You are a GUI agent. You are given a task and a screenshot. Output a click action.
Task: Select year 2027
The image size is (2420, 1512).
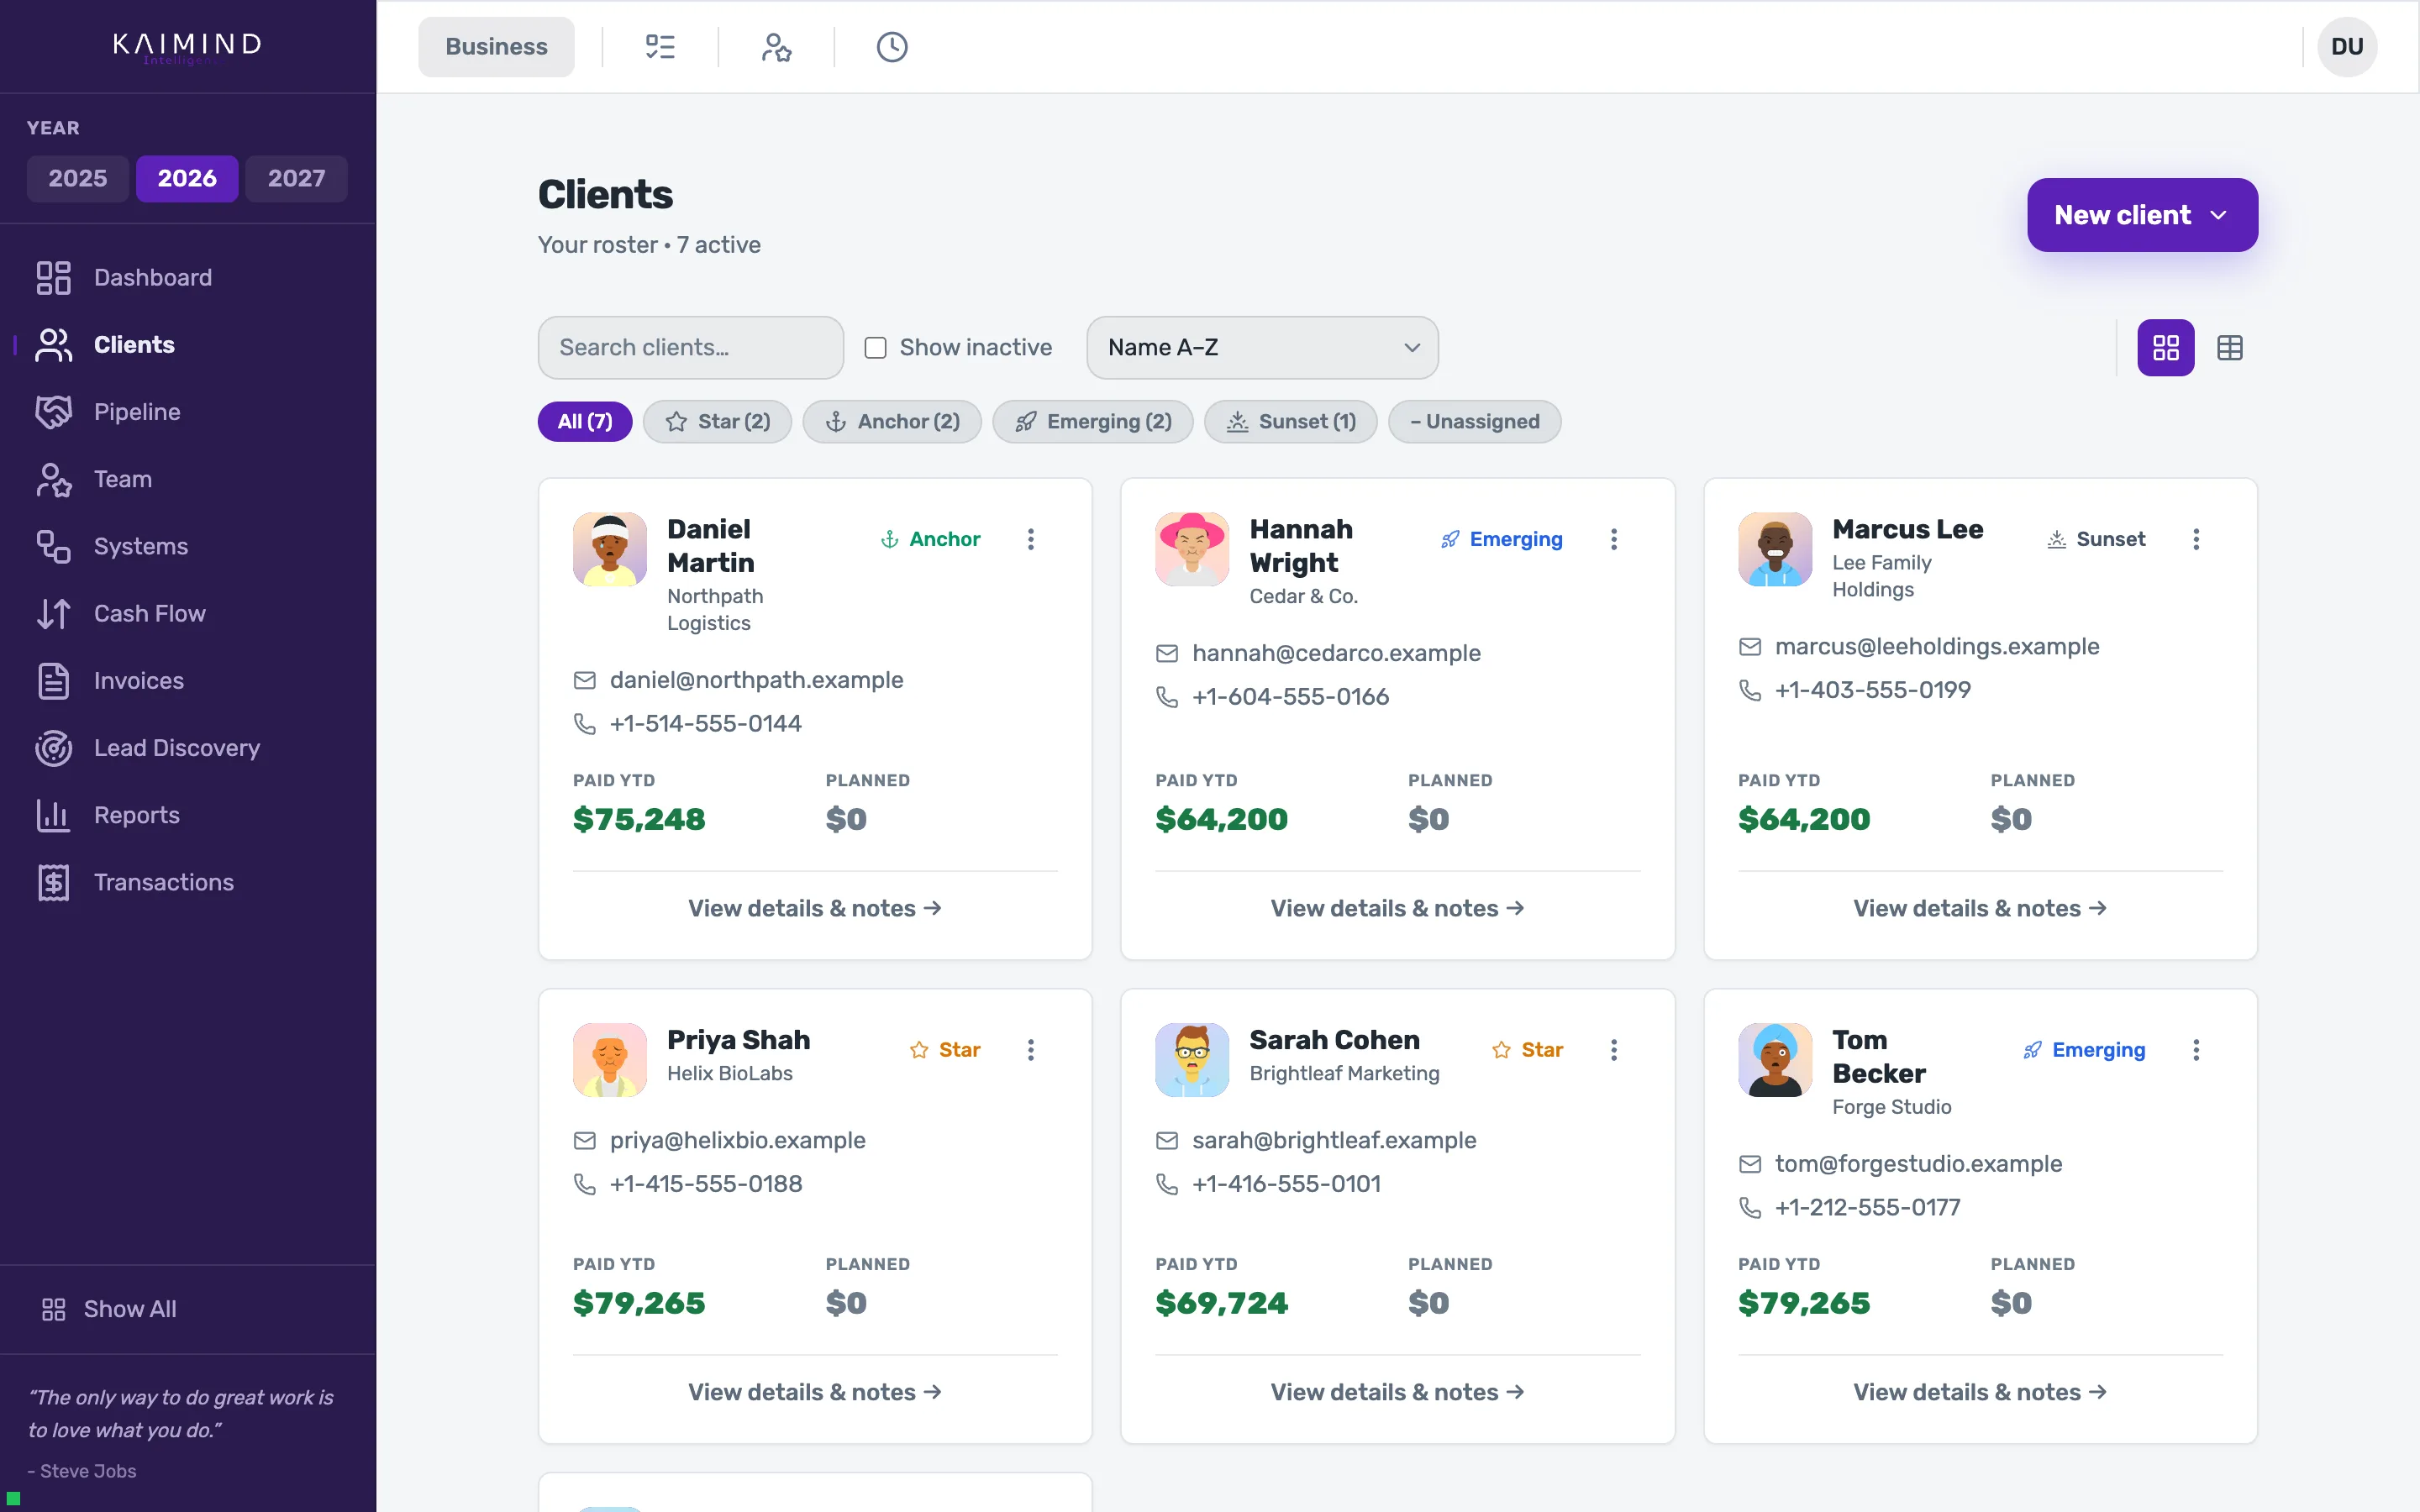(x=297, y=179)
